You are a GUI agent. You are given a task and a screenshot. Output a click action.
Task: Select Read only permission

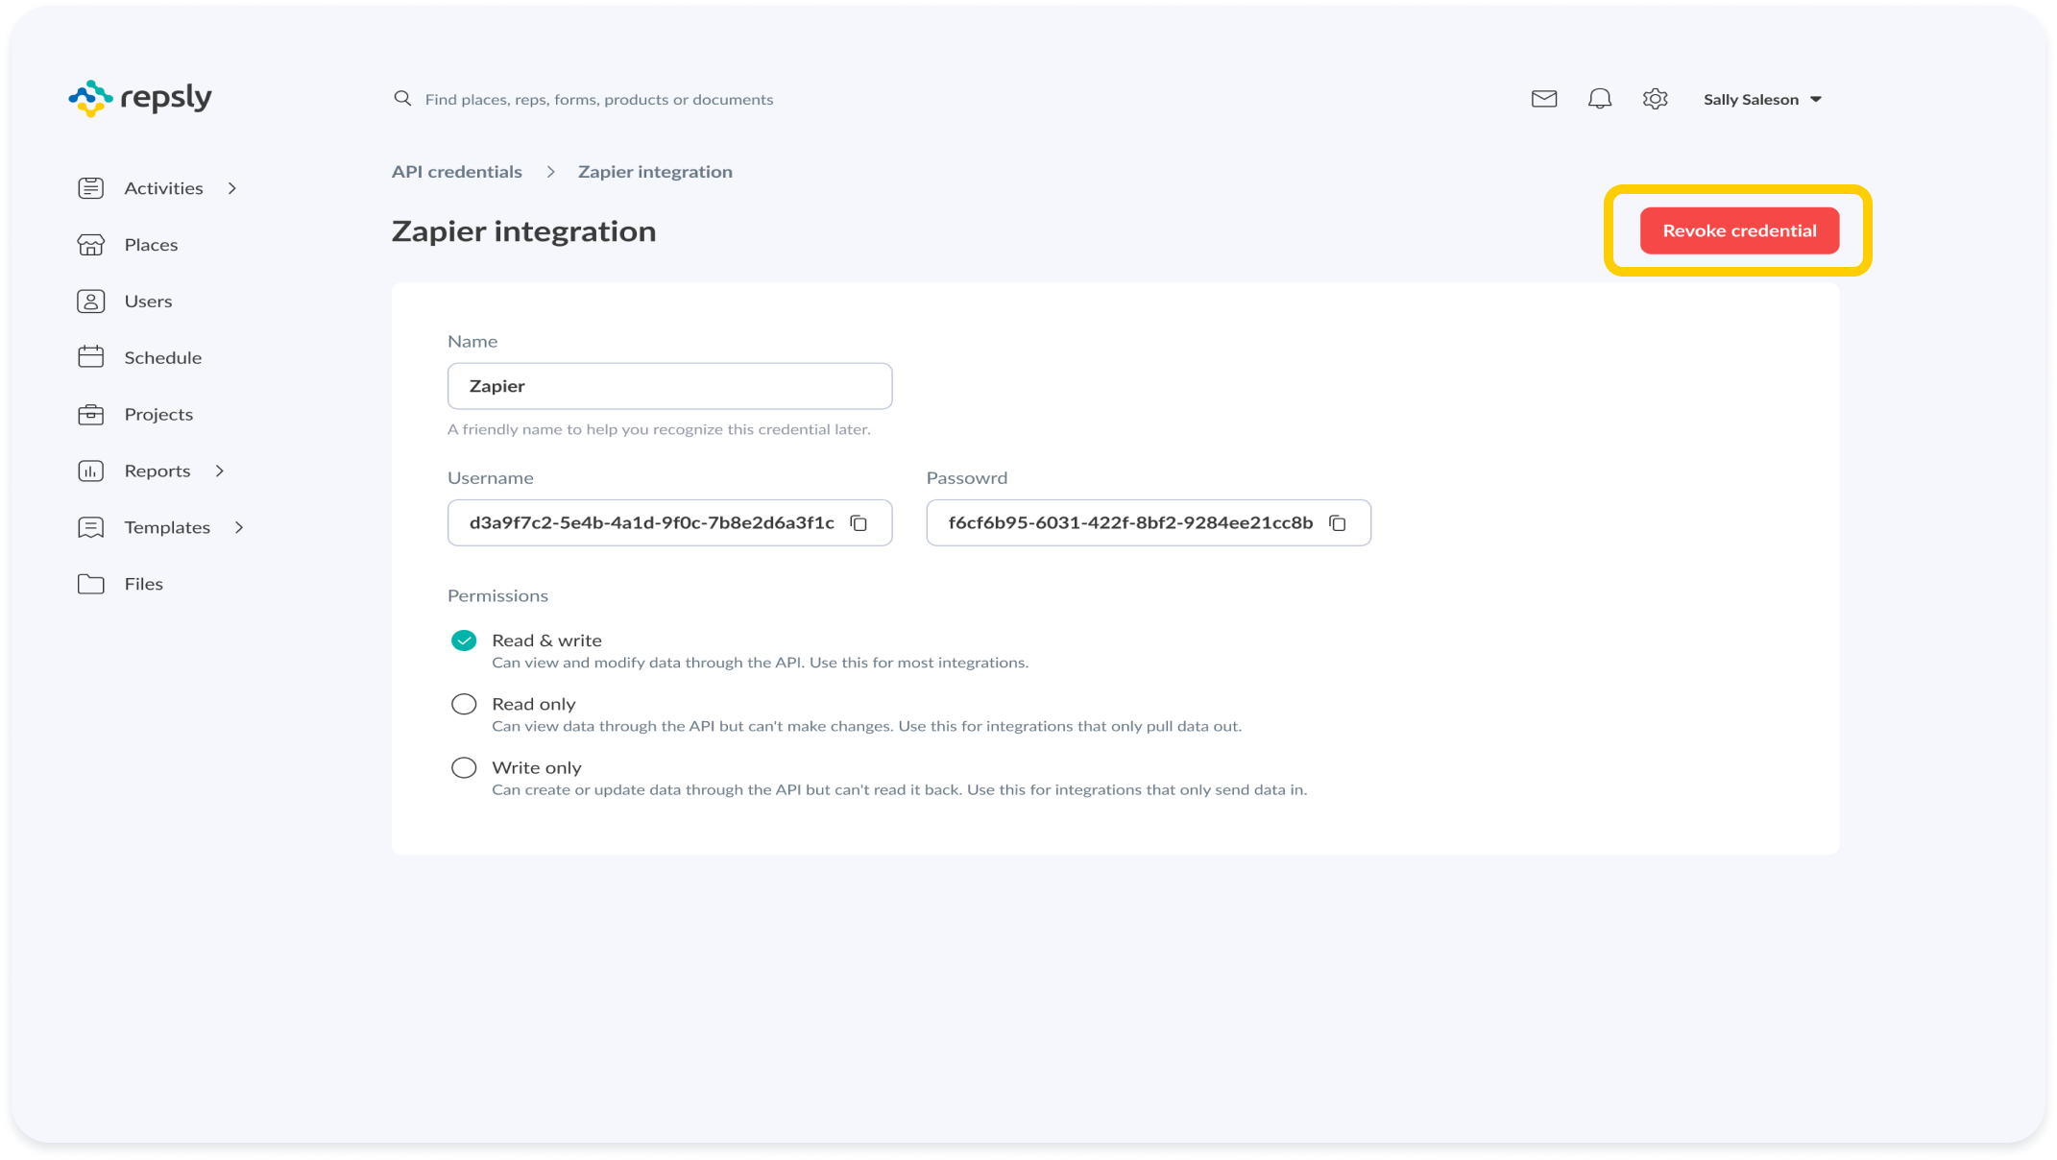pos(464,704)
